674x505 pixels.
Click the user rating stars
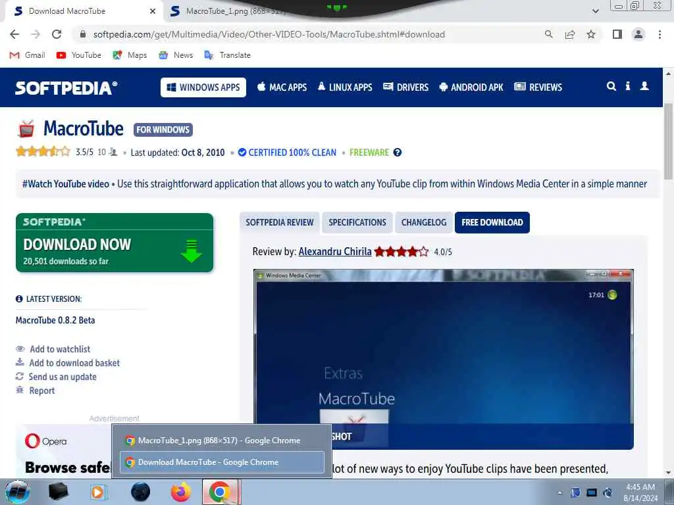(x=43, y=152)
